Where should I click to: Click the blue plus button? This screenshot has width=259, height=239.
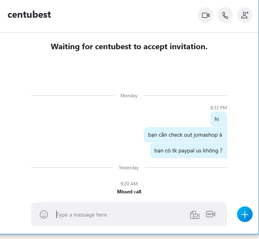[244, 215]
